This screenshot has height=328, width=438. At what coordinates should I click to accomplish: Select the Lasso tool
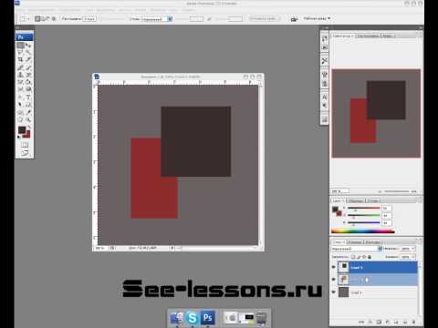click(20, 53)
